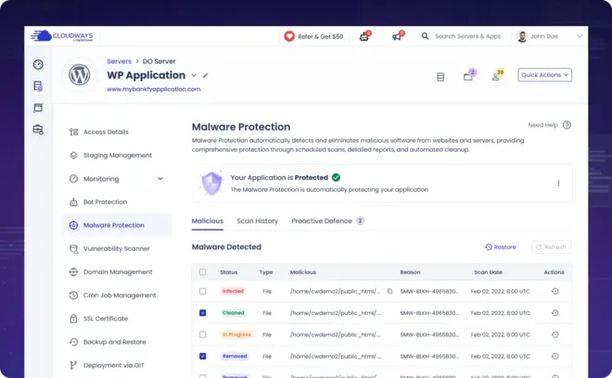Viewport: 612px width, 378px height.
Task: Click the Reason column header
Action: point(410,272)
